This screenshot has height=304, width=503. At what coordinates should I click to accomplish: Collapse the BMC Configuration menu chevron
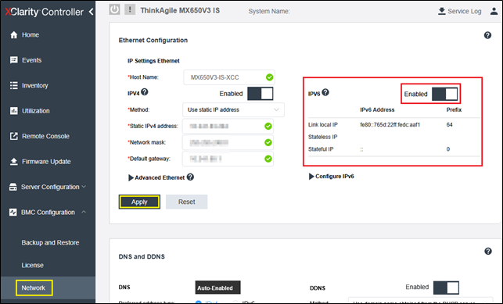point(84,212)
